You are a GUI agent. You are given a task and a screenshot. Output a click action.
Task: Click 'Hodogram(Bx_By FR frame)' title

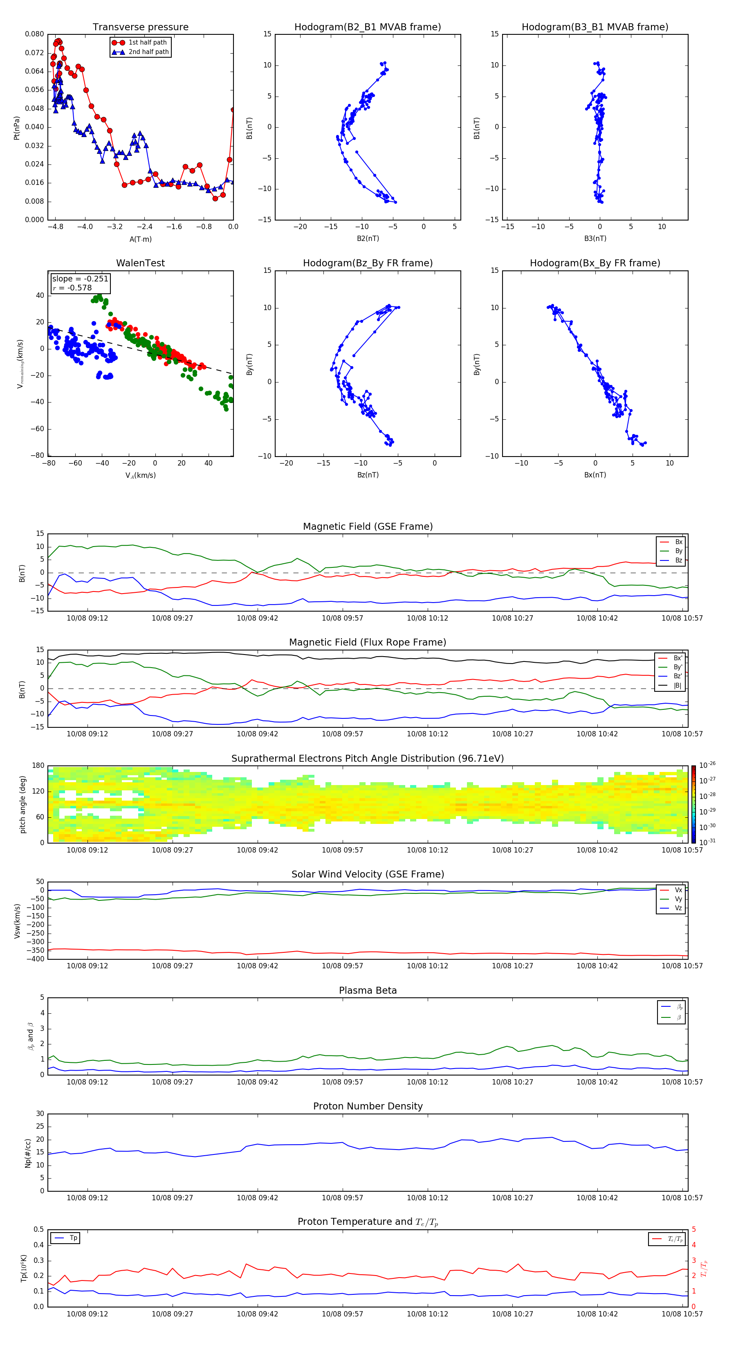[595, 263]
